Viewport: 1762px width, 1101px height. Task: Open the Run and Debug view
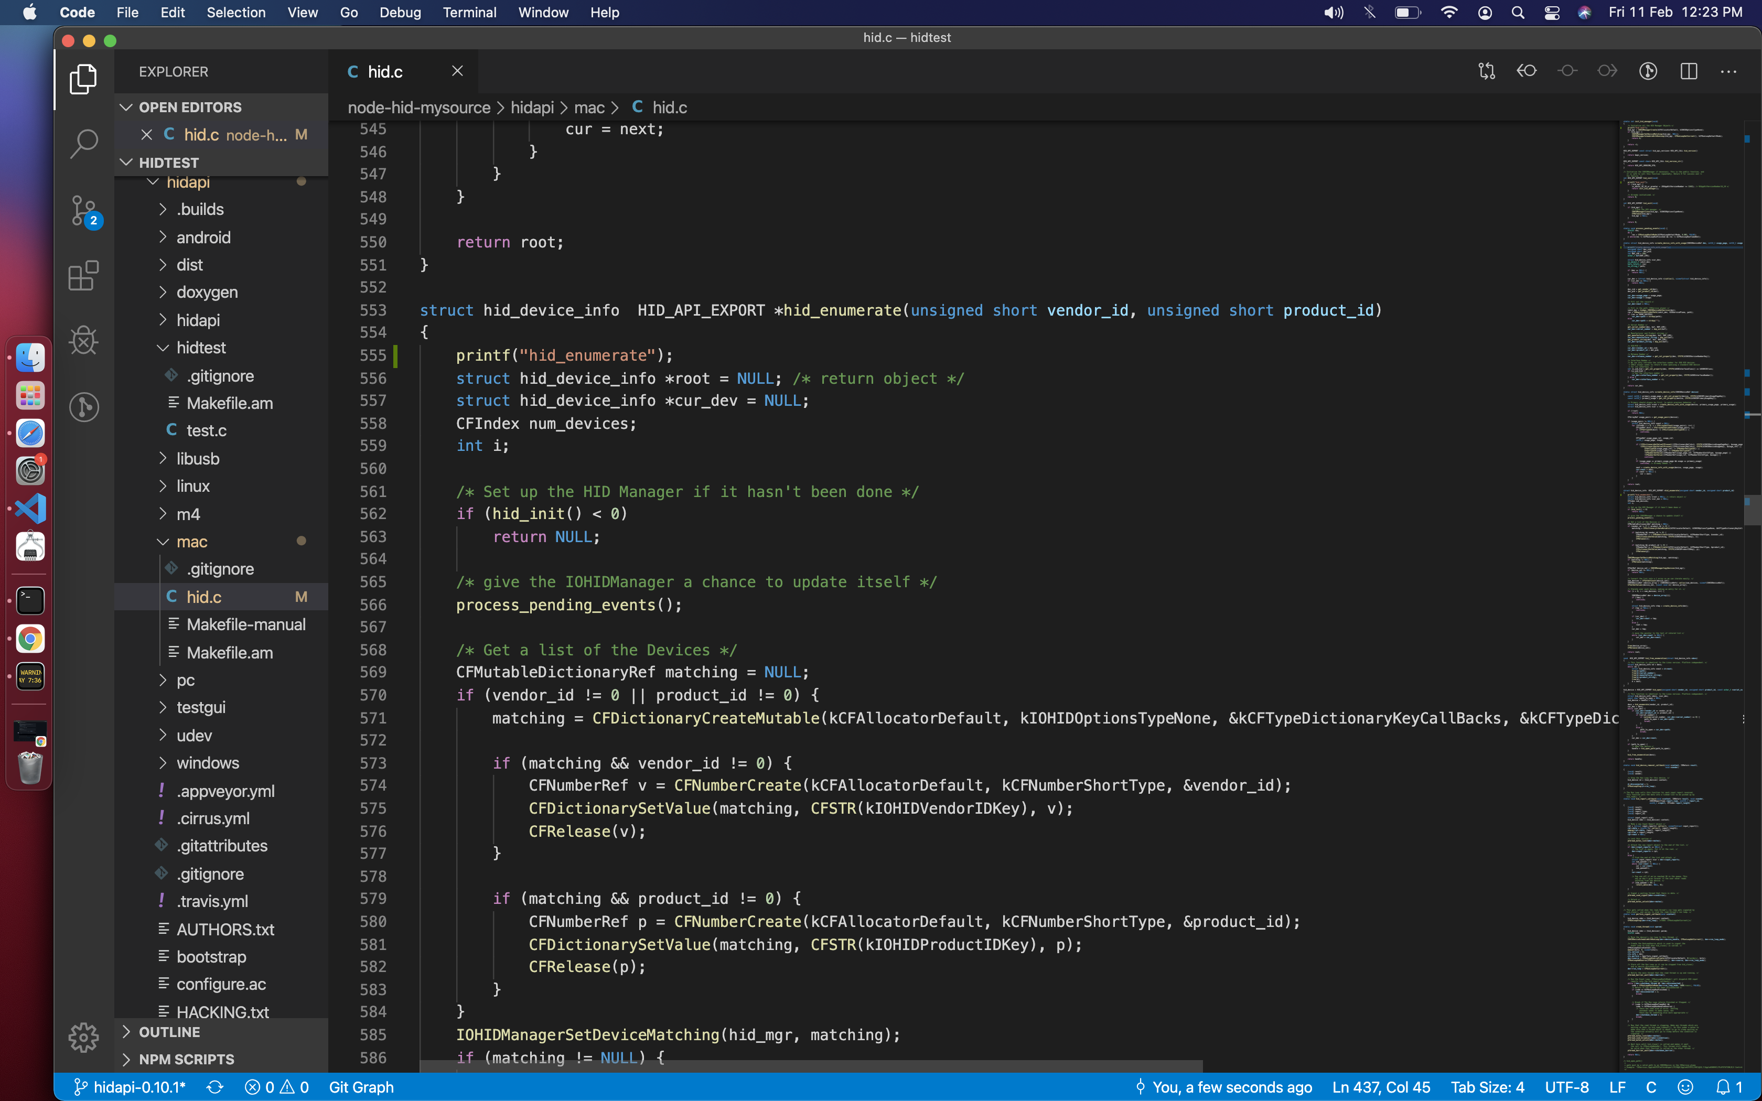pos(84,340)
